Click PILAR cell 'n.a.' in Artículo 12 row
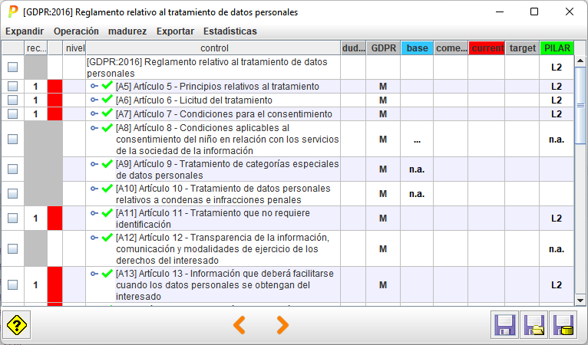Viewport: 588px width, 345px height. (557, 249)
